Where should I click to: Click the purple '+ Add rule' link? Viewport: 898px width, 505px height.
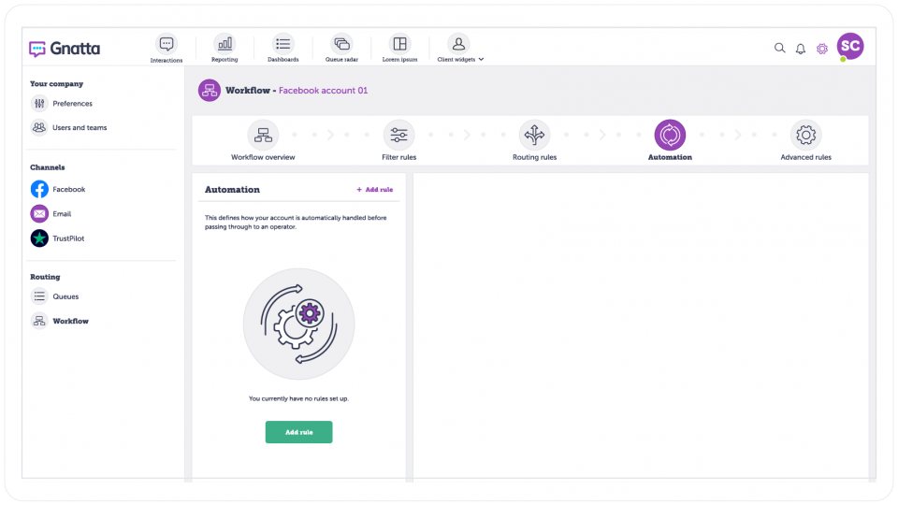pyautogui.click(x=375, y=190)
